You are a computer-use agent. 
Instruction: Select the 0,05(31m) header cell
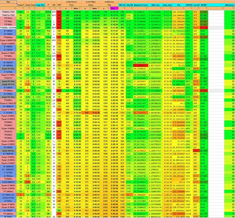pos(109,2)
